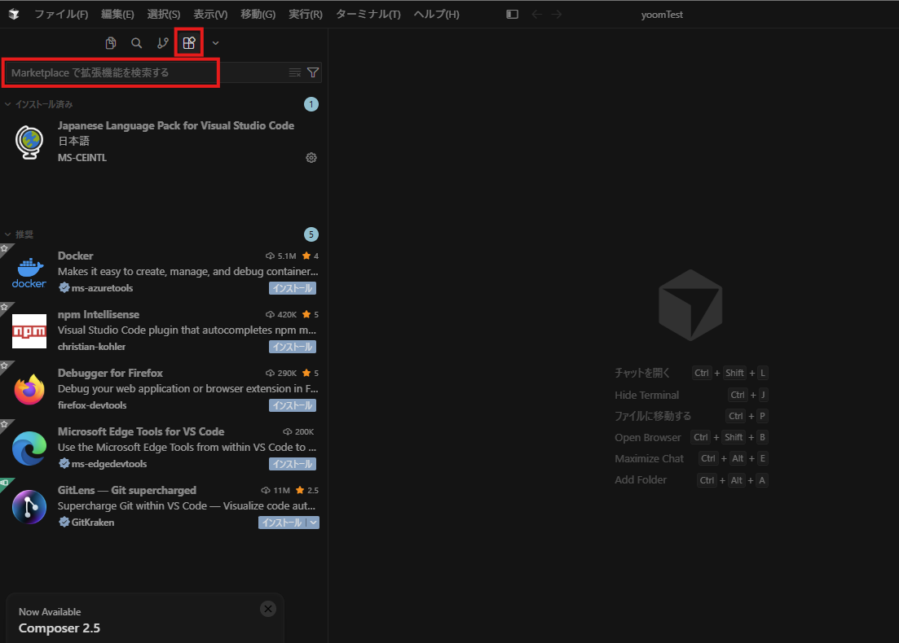Install the Docker extension

[x=293, y=288]
